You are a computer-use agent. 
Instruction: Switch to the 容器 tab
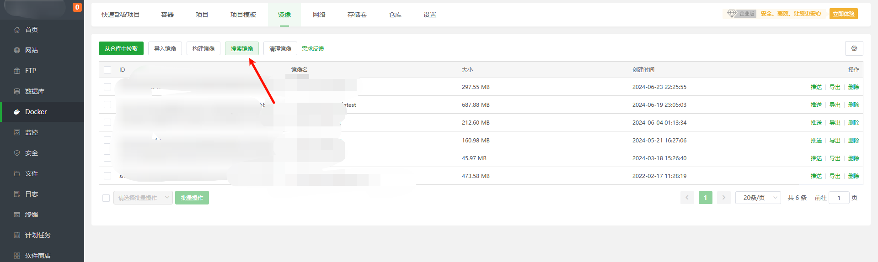[x=167, y=15]
